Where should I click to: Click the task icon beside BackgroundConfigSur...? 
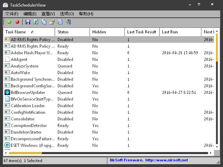pos(7,86)
